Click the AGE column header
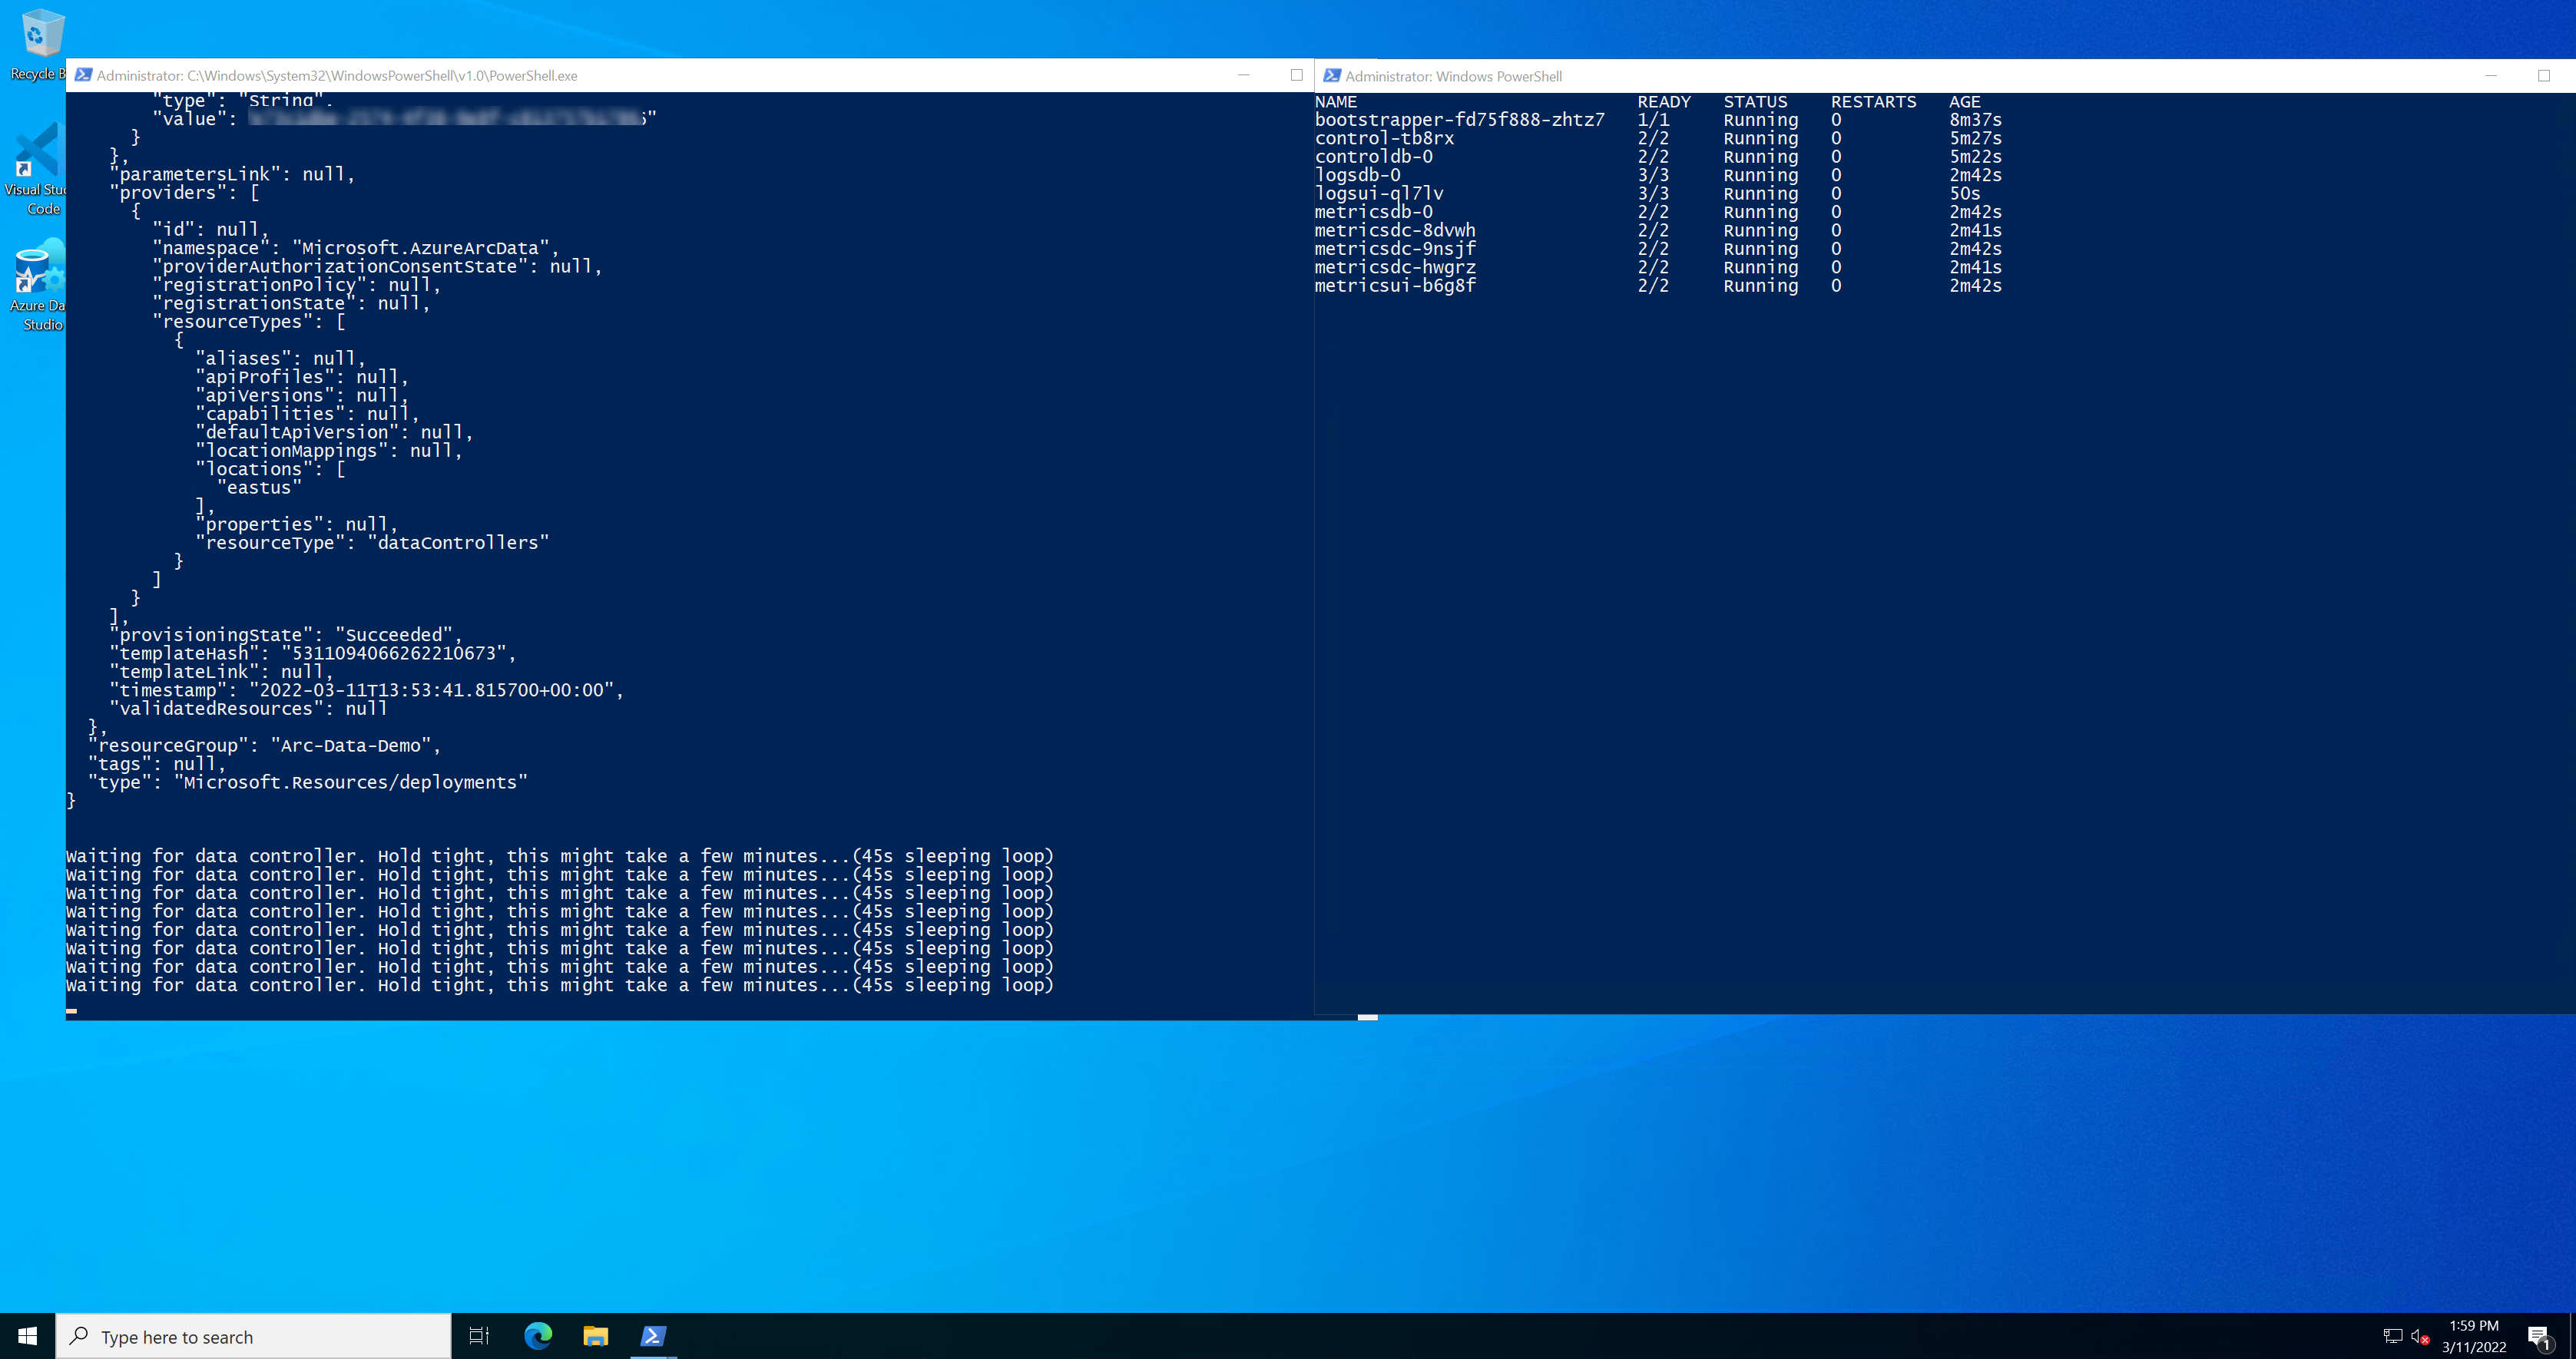This screenshot has width=2576, height=1359. tap(1965, 102)
